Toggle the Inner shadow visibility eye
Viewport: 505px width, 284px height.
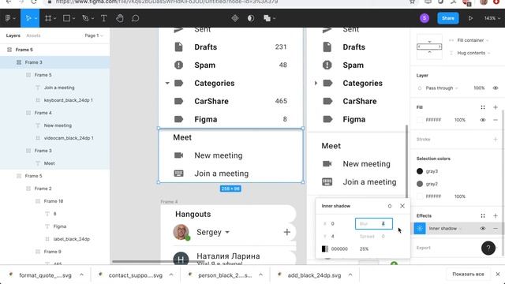pyautogui.click(x=483, y=228)
